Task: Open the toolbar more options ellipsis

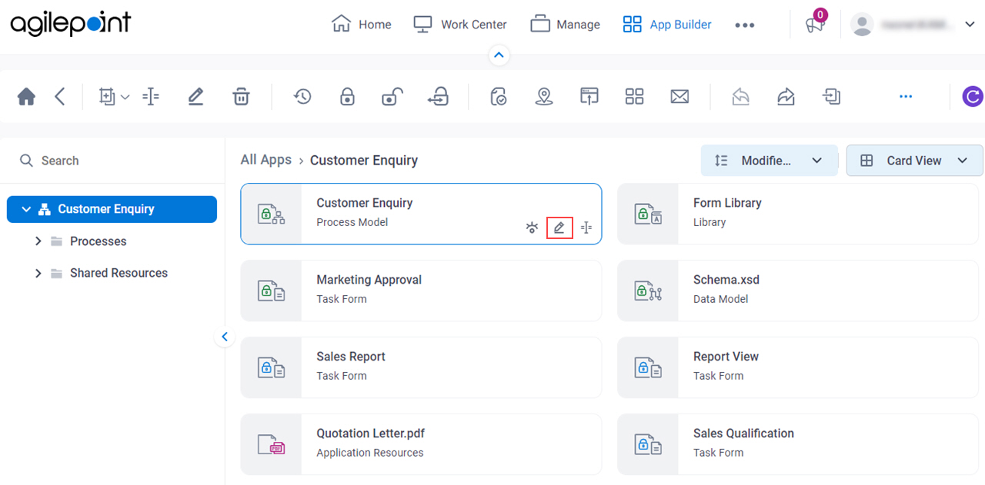Action: pyautogui.click(x=906, y=97)
